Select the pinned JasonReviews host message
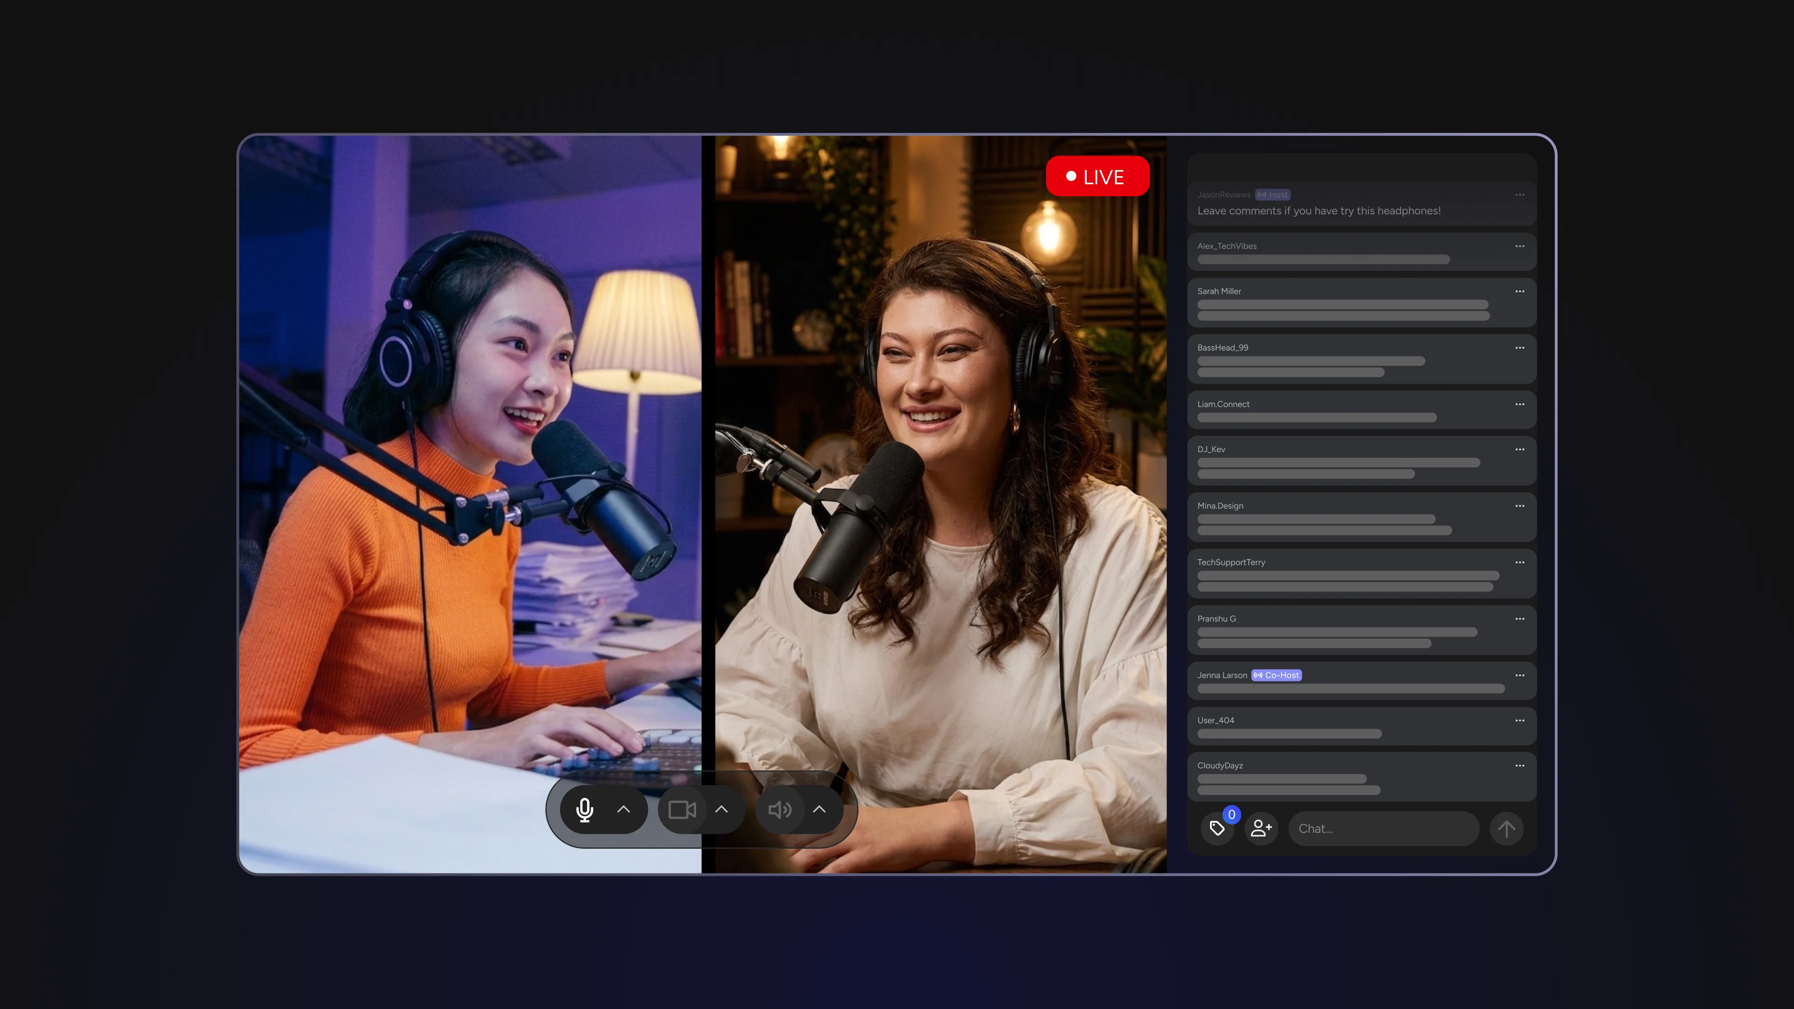The height and width of the screenshot is (1009, 1794). (1318, 210)
